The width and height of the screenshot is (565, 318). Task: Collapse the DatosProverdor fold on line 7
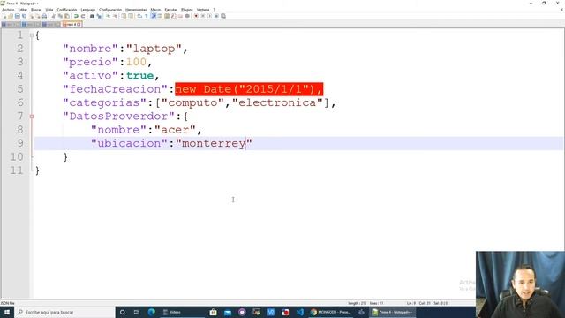[x=32, y=116]
